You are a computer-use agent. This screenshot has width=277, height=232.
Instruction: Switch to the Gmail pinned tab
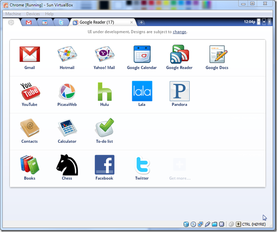tap(28, 22)
